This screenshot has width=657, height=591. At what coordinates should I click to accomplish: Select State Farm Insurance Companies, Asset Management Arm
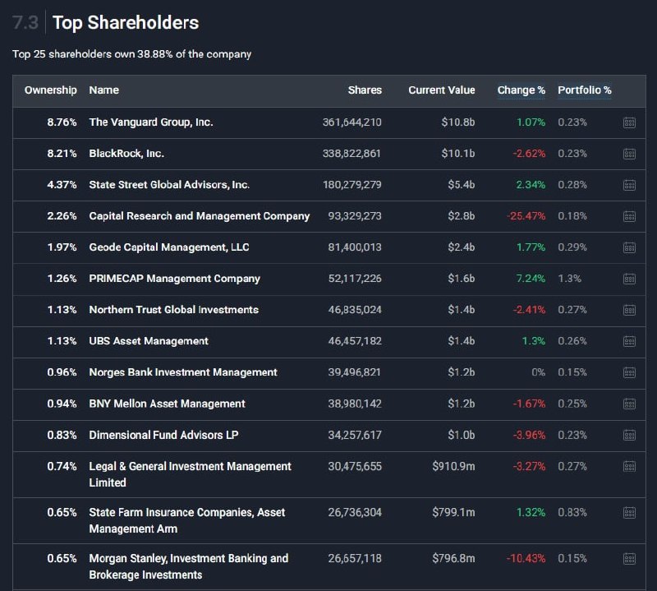[187, 520]
